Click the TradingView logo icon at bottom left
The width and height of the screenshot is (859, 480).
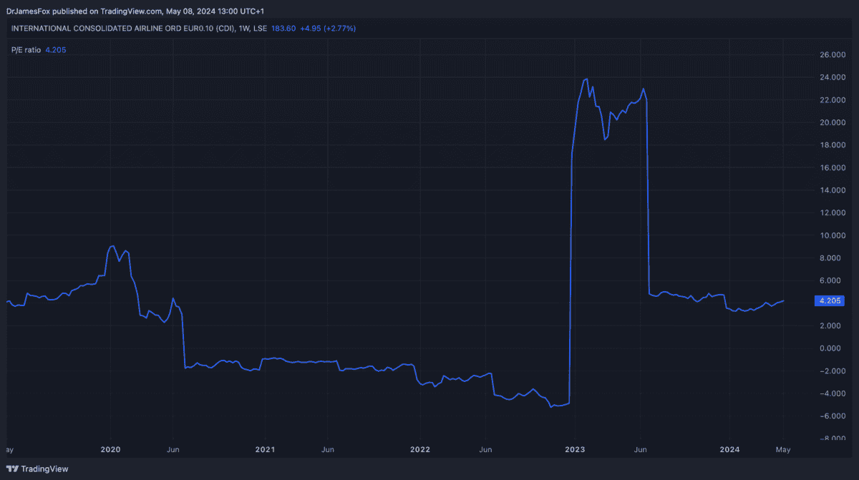coord(12,469)
